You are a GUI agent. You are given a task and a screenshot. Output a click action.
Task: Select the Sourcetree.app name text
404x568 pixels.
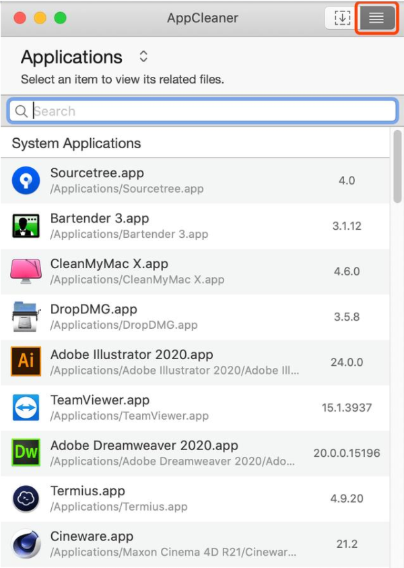(x=97, y=173)
